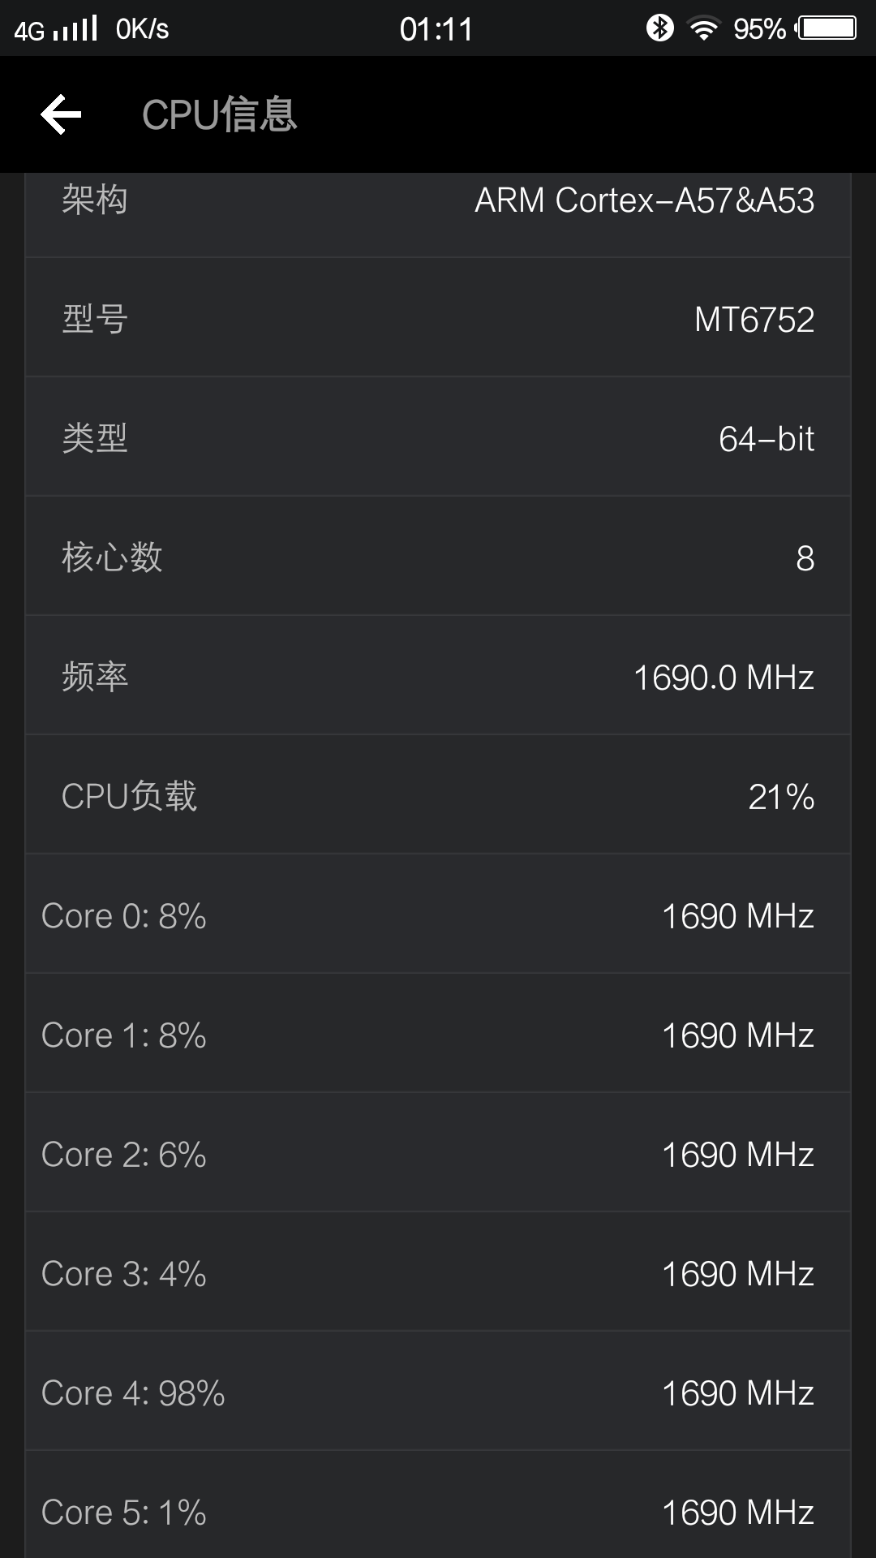Tap the 1690.0 MHz frequency value
The height and width of the screenshot is (1558, 876).
[x=724, y=677]
